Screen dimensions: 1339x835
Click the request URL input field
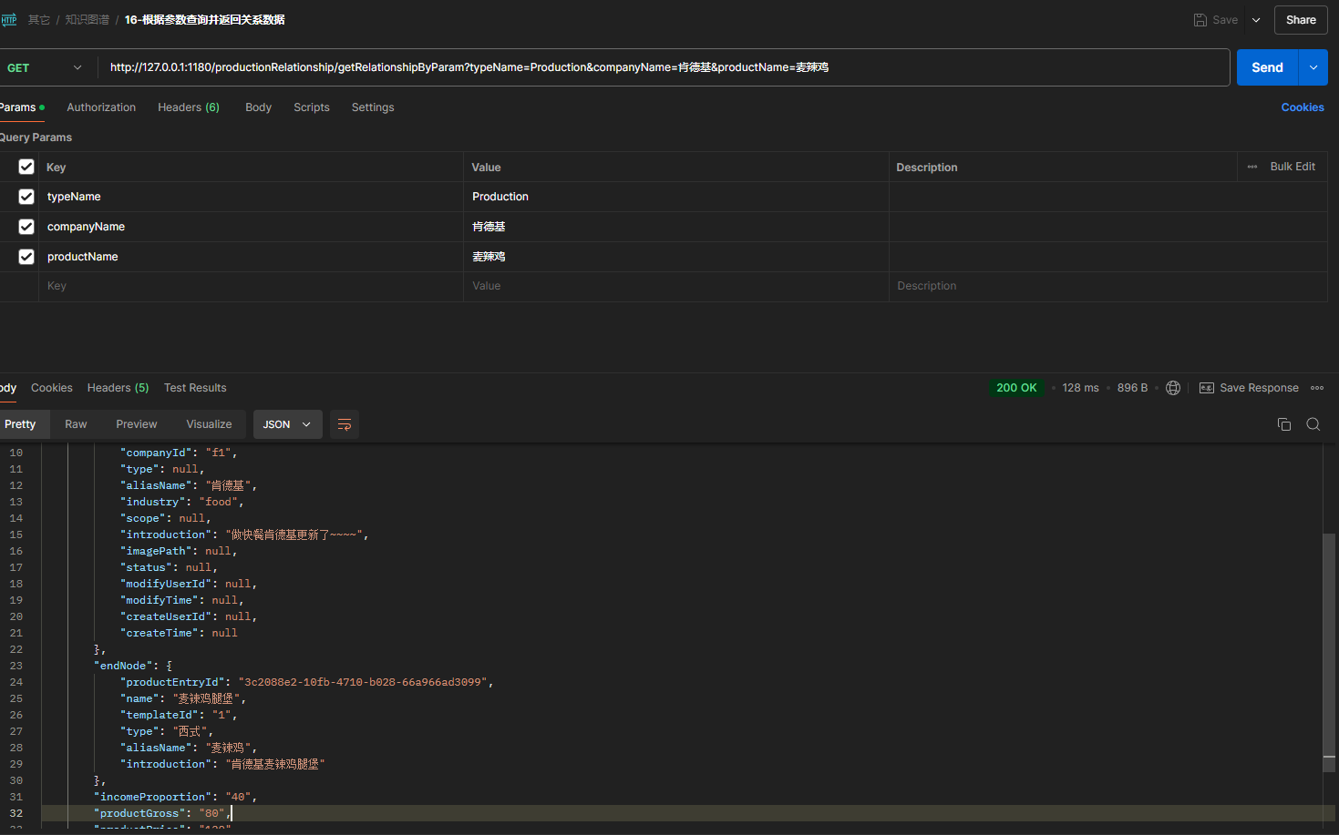(664, 67)
